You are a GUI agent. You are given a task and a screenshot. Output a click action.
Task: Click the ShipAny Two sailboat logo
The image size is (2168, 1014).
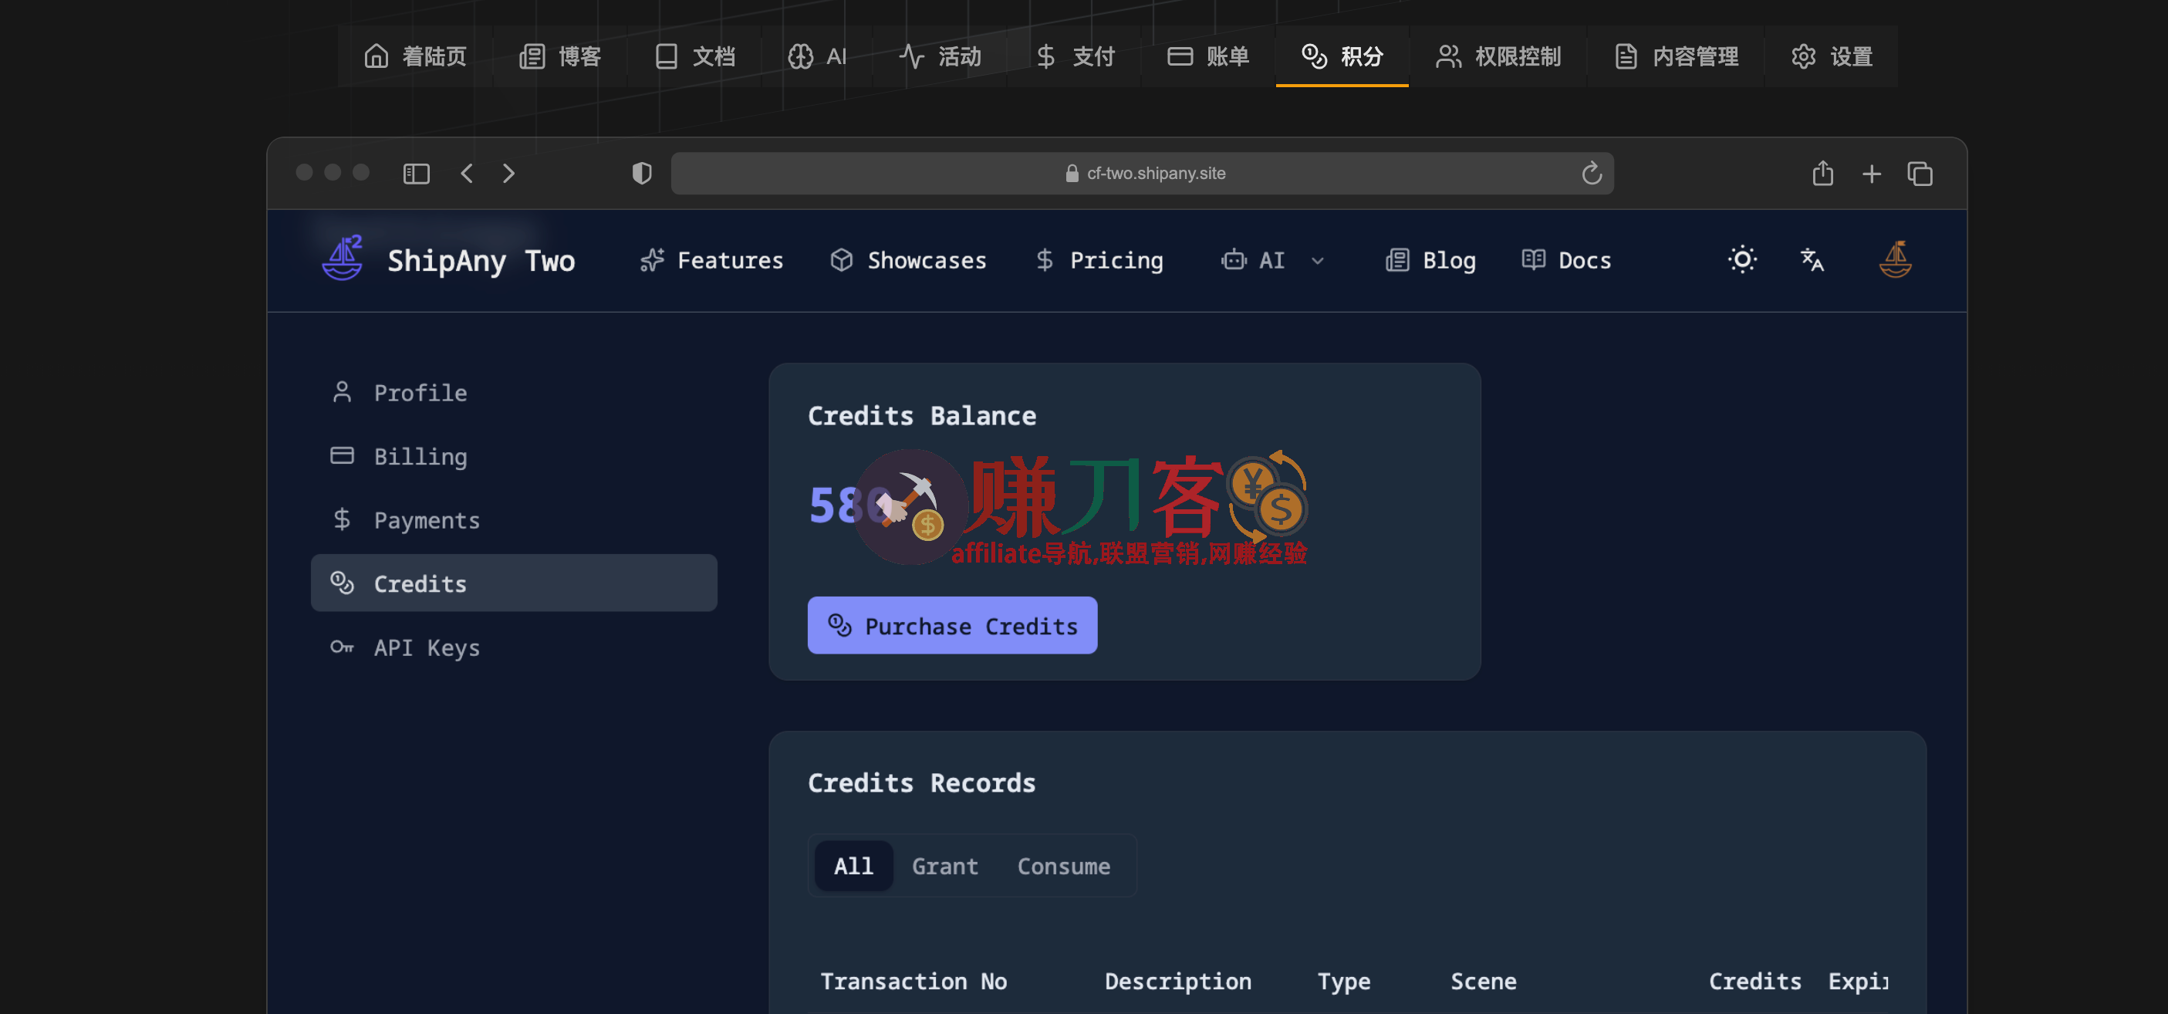click(343, 259)
